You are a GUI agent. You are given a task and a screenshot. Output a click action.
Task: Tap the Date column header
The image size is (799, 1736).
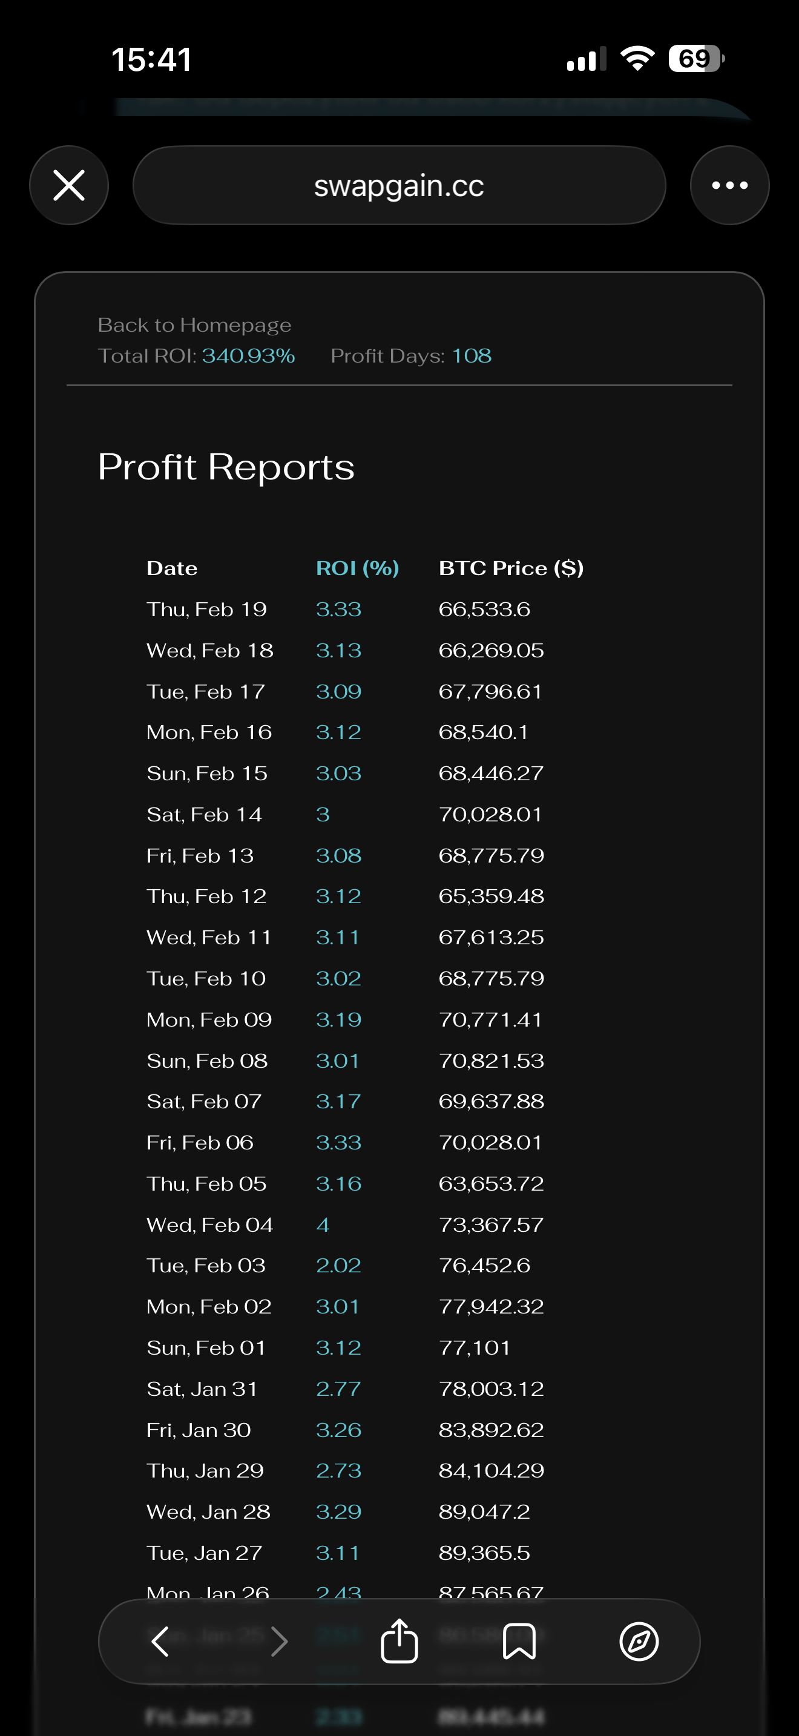(x=172, y=568)
